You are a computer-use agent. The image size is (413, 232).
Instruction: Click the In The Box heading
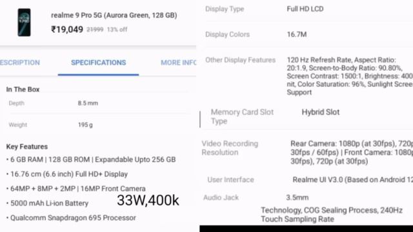(23, 90)
